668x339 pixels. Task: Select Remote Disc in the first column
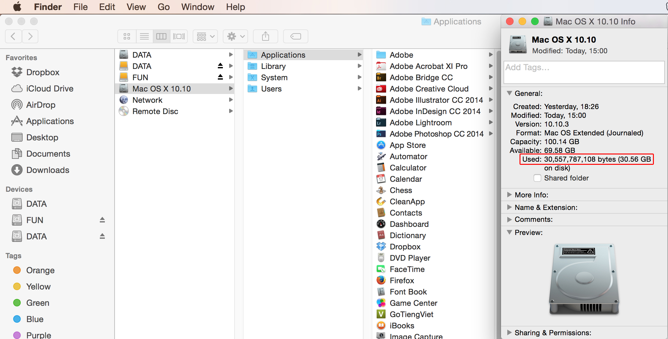click(x=175, y=111)
